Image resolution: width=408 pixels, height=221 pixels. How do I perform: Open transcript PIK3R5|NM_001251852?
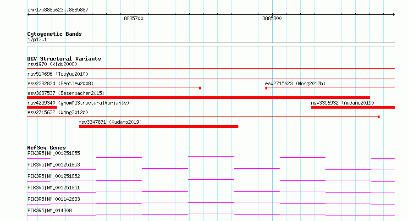click(54, 176)
